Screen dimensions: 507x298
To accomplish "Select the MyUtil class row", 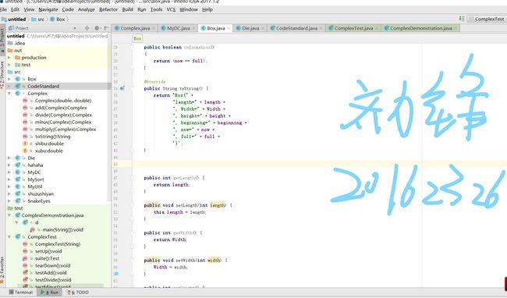I will [x=35, y=186].
